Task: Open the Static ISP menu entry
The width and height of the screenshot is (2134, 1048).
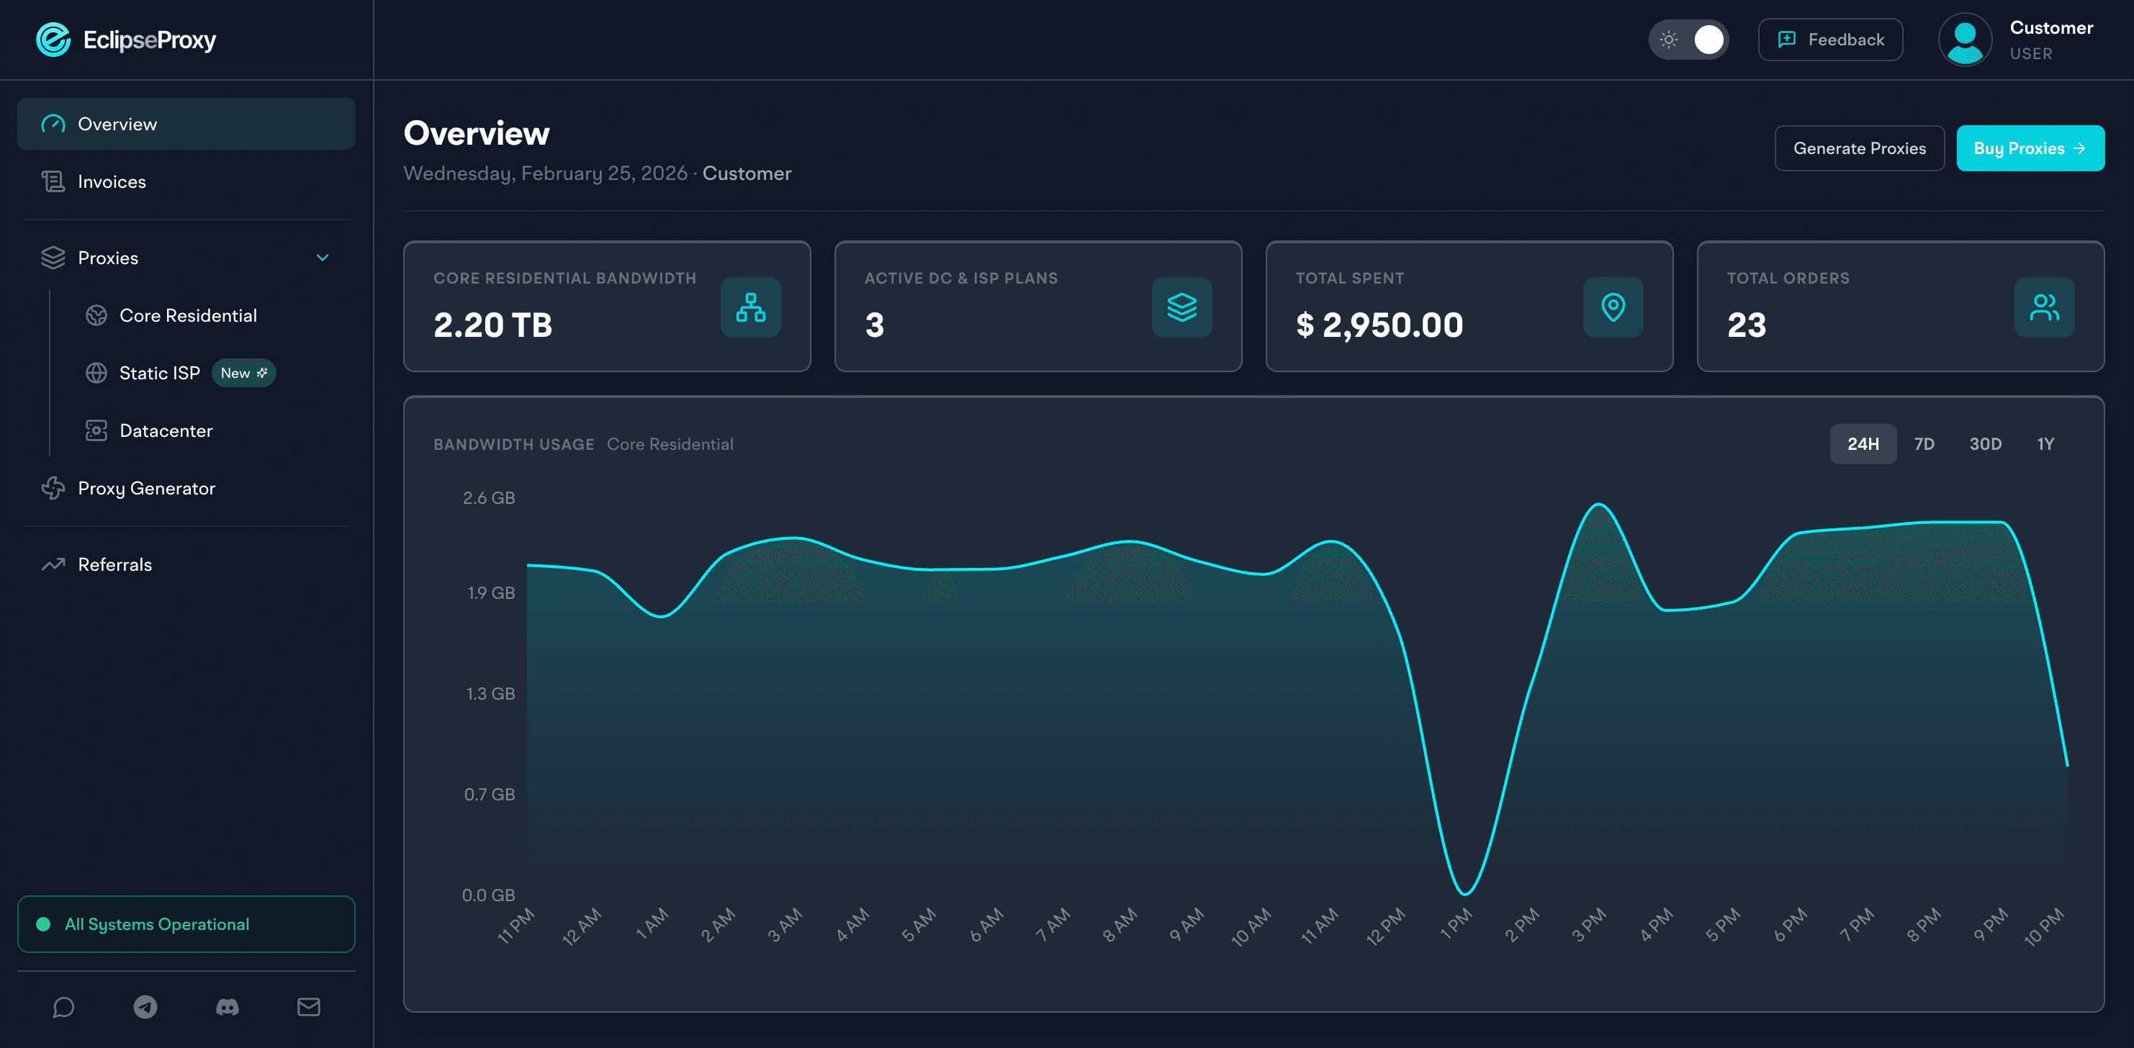Action: (x=158, y=373)
